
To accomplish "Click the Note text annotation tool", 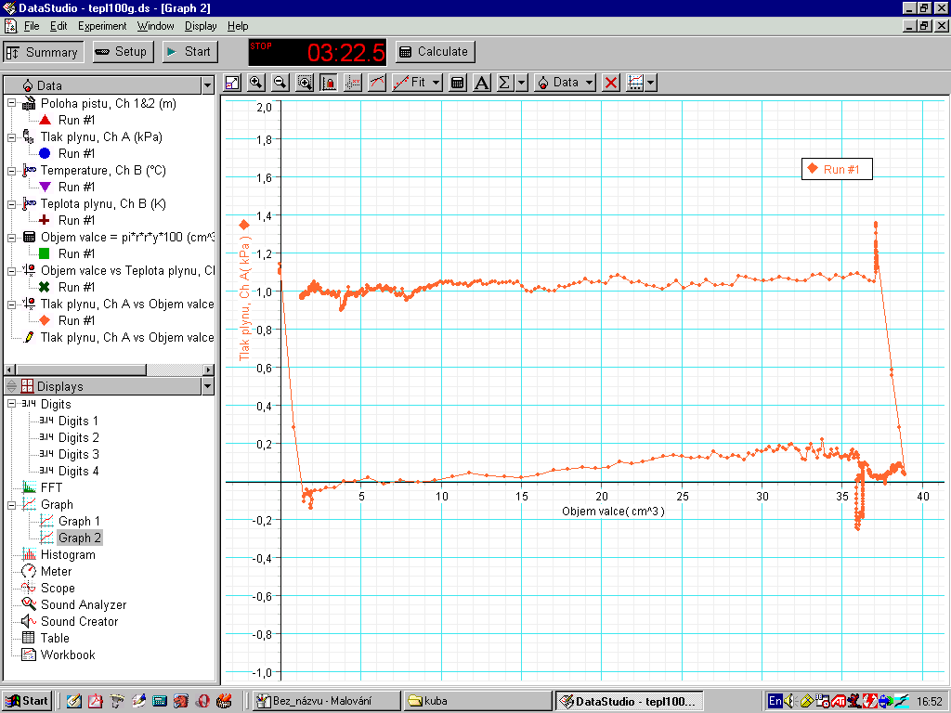I will (481, 83).
